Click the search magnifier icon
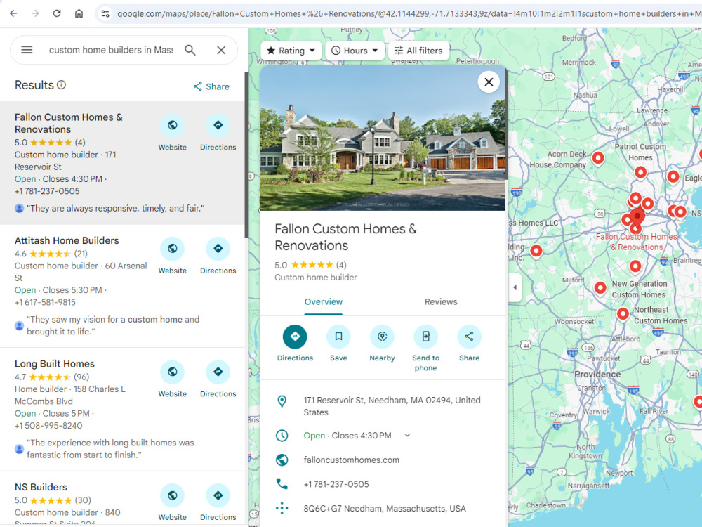The image size is (702, 527). click(190, 50)
